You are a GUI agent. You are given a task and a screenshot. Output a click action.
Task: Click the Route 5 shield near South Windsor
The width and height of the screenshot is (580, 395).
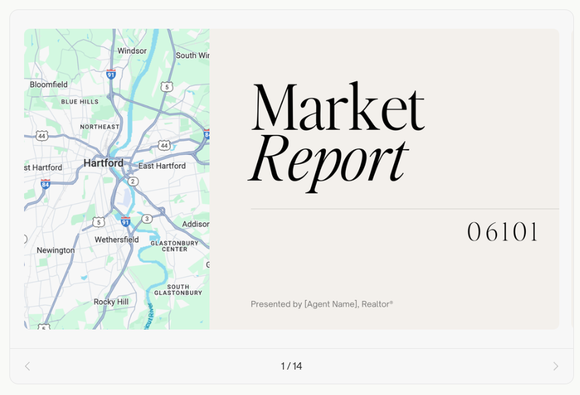(167, 87)
